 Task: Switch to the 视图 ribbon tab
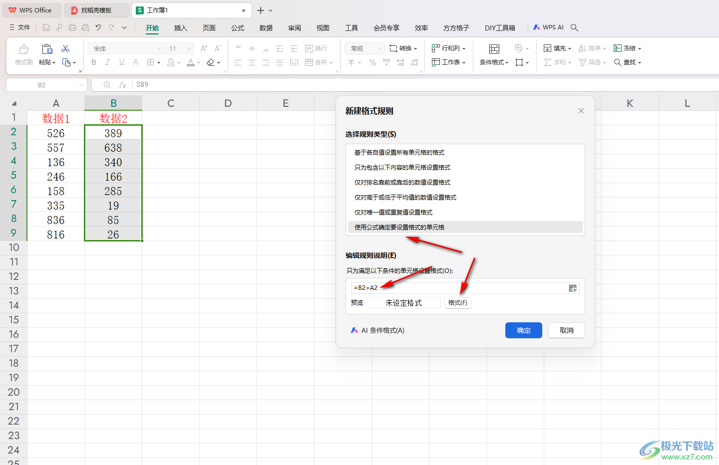click(323, 28)
